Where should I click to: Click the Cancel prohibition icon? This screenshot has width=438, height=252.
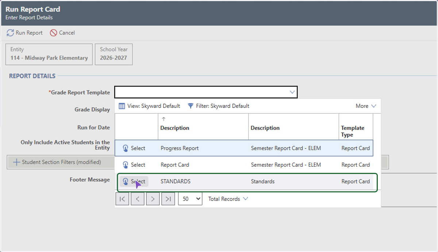pos(53,33)
